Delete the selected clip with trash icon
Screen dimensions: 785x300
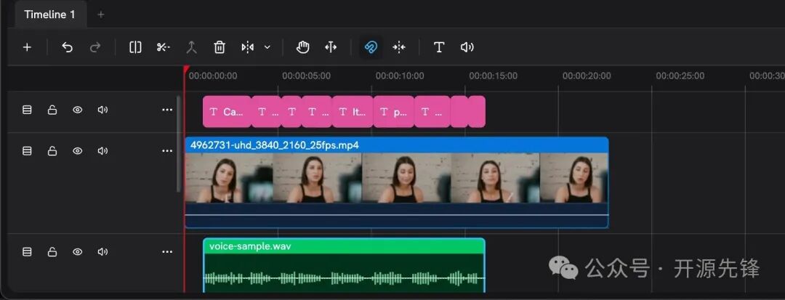click(220, 47)
